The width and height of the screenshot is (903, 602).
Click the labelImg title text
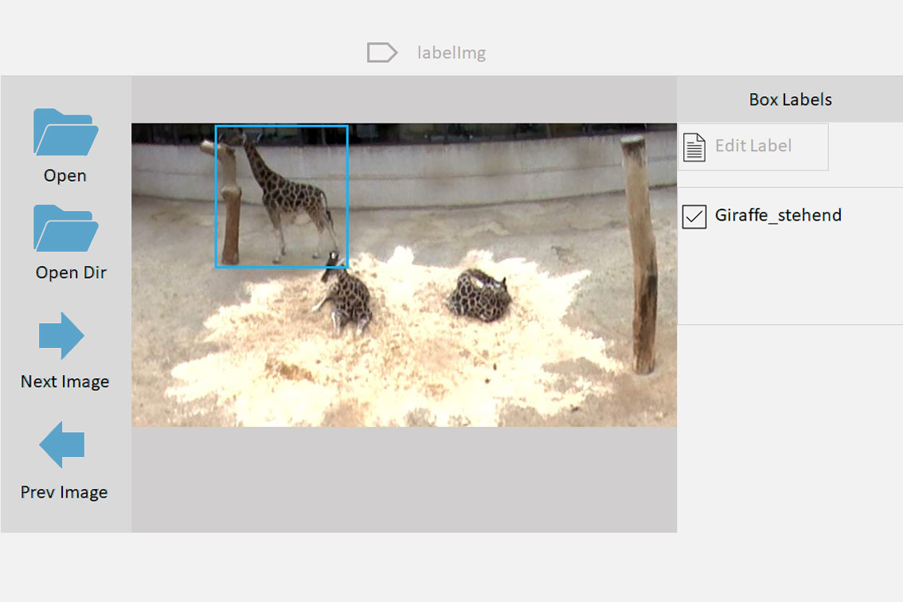[451, 53]
